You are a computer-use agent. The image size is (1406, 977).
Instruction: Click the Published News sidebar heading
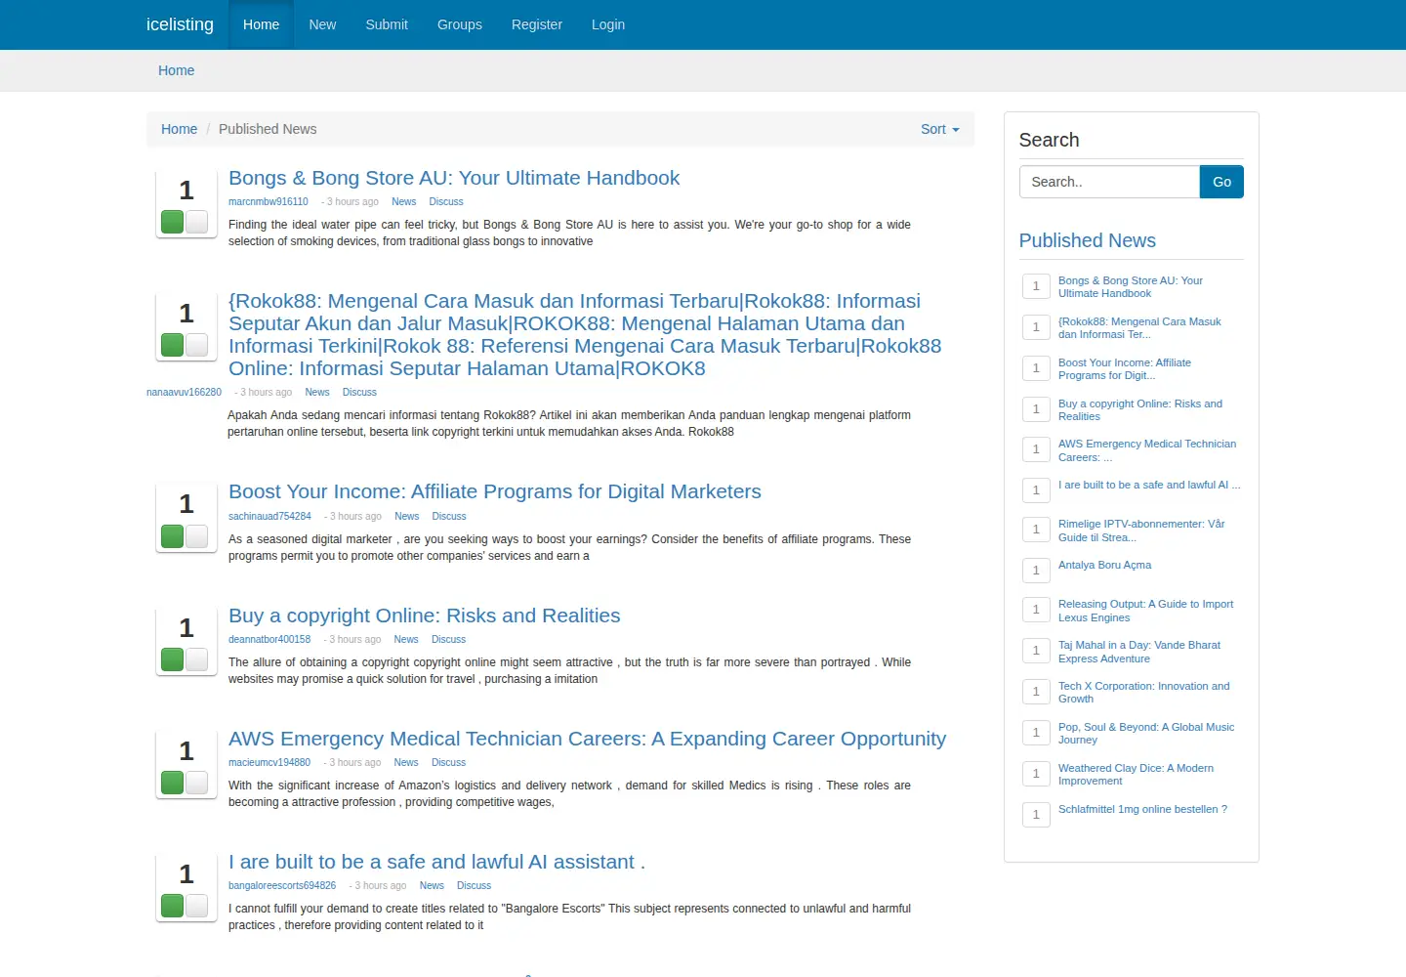[1087, 240]
